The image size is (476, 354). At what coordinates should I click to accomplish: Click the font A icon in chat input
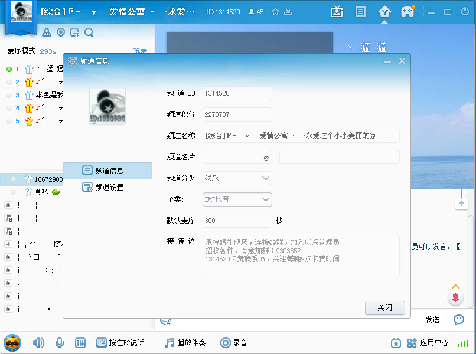(165, 322)
